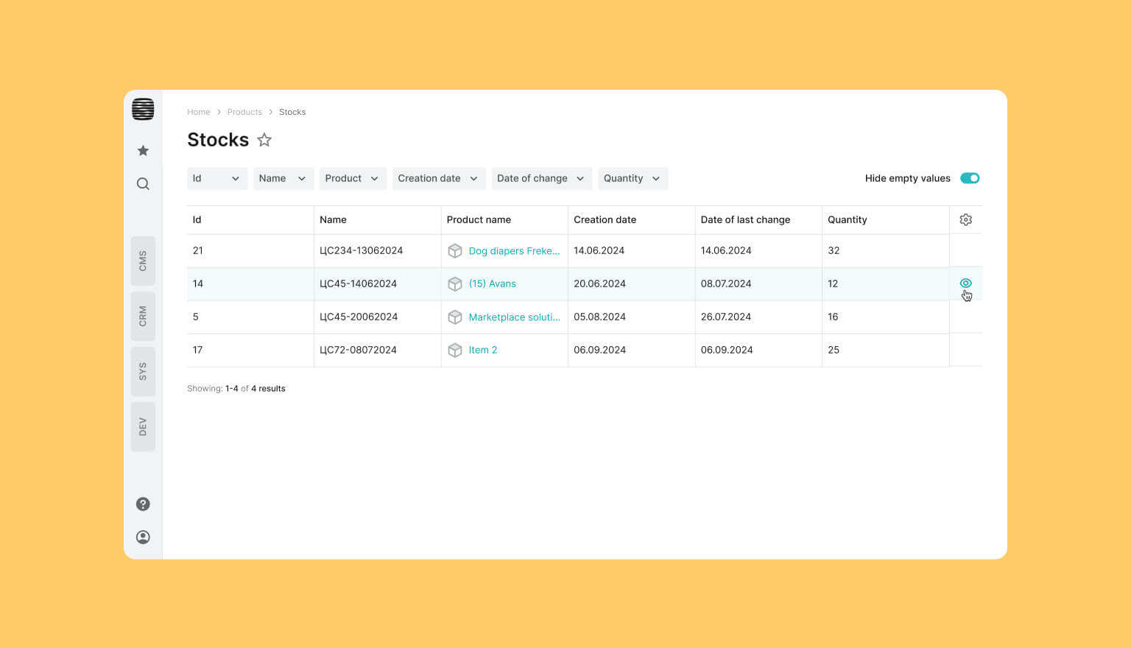Open Marketplace soluti... product link
Image resolution: width=1131 pixels, height=648 pixels.
pos(514,317)
